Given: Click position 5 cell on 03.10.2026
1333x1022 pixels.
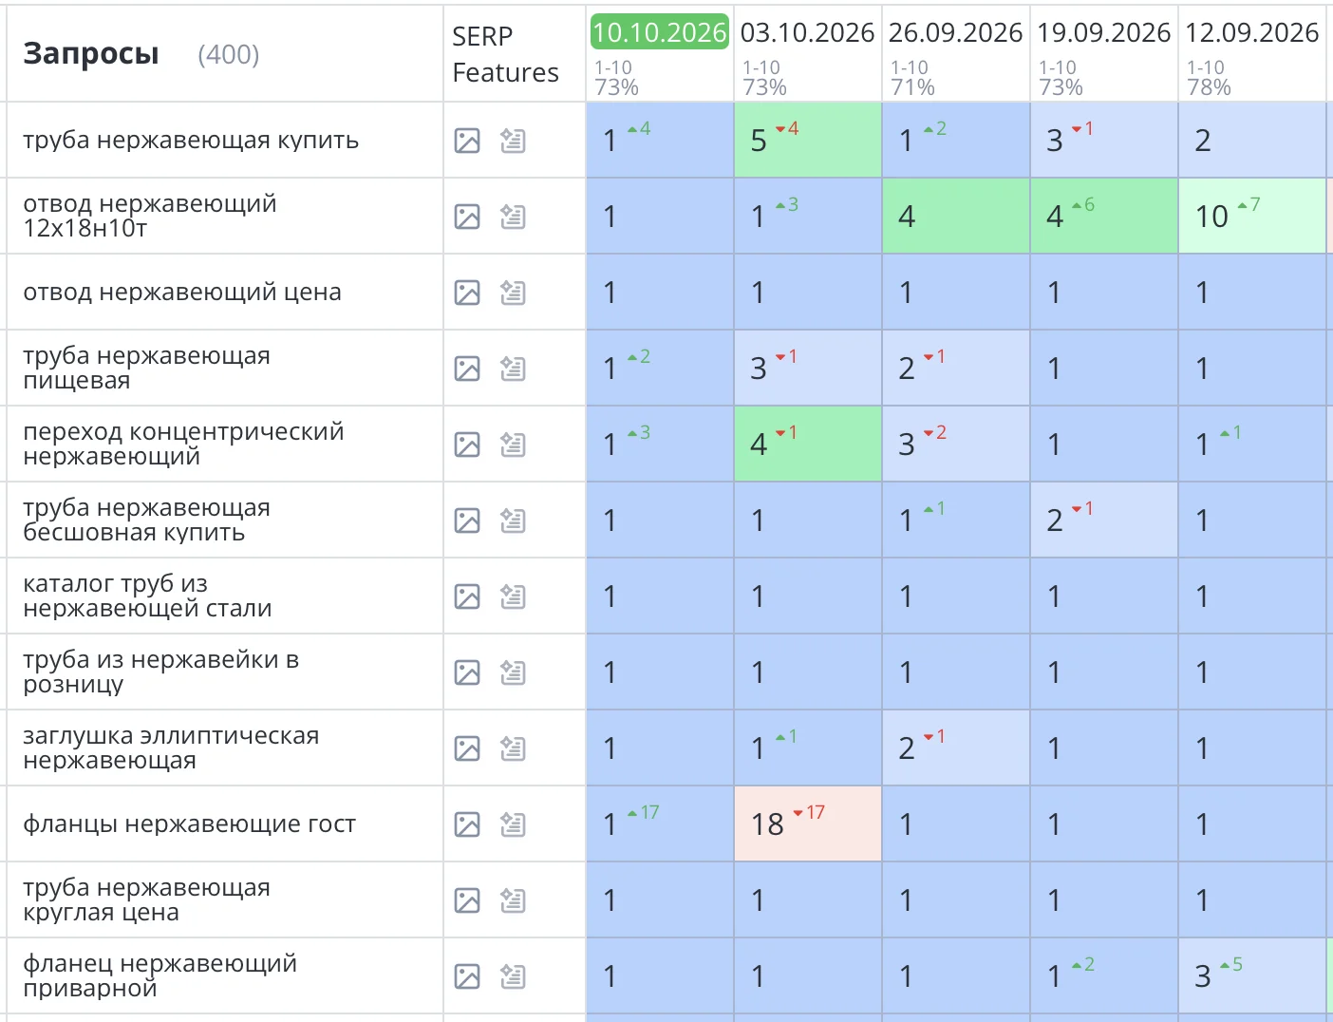Looking at the screenshot, I should coord(808,140).
